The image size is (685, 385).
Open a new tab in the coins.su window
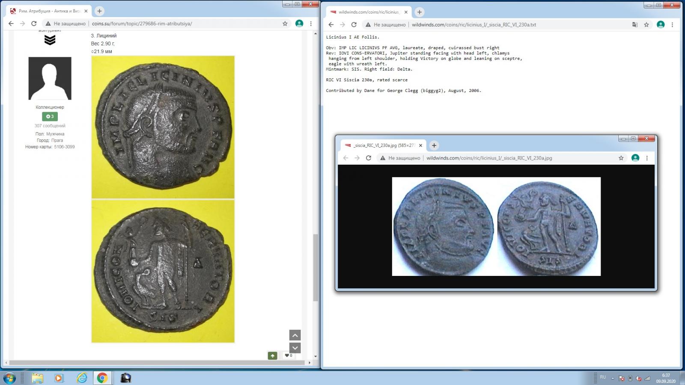[x=99, y=11]
